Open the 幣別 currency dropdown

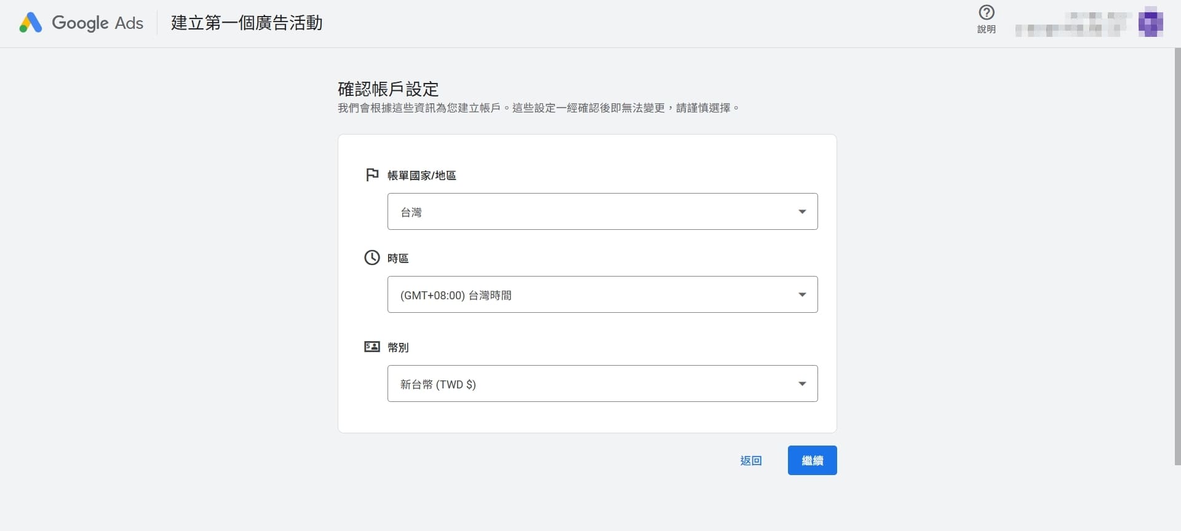(602, 383)
